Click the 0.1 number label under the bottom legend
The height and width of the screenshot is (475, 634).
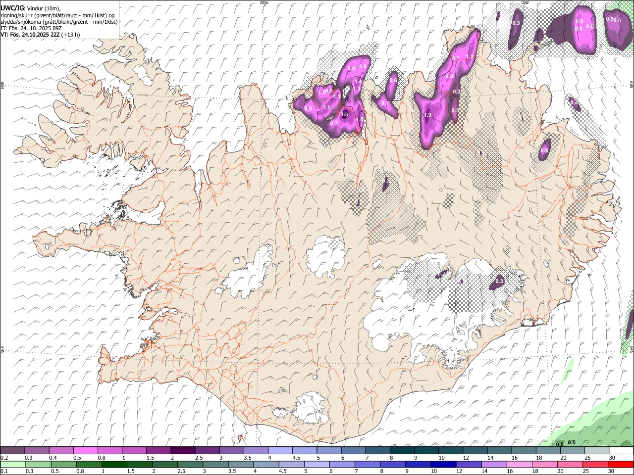coord(4,471)
